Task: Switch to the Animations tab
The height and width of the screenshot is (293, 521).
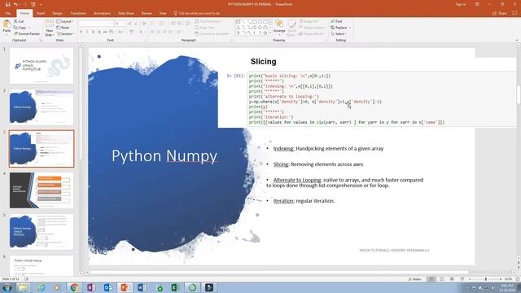Action: [x=102, y=13]
